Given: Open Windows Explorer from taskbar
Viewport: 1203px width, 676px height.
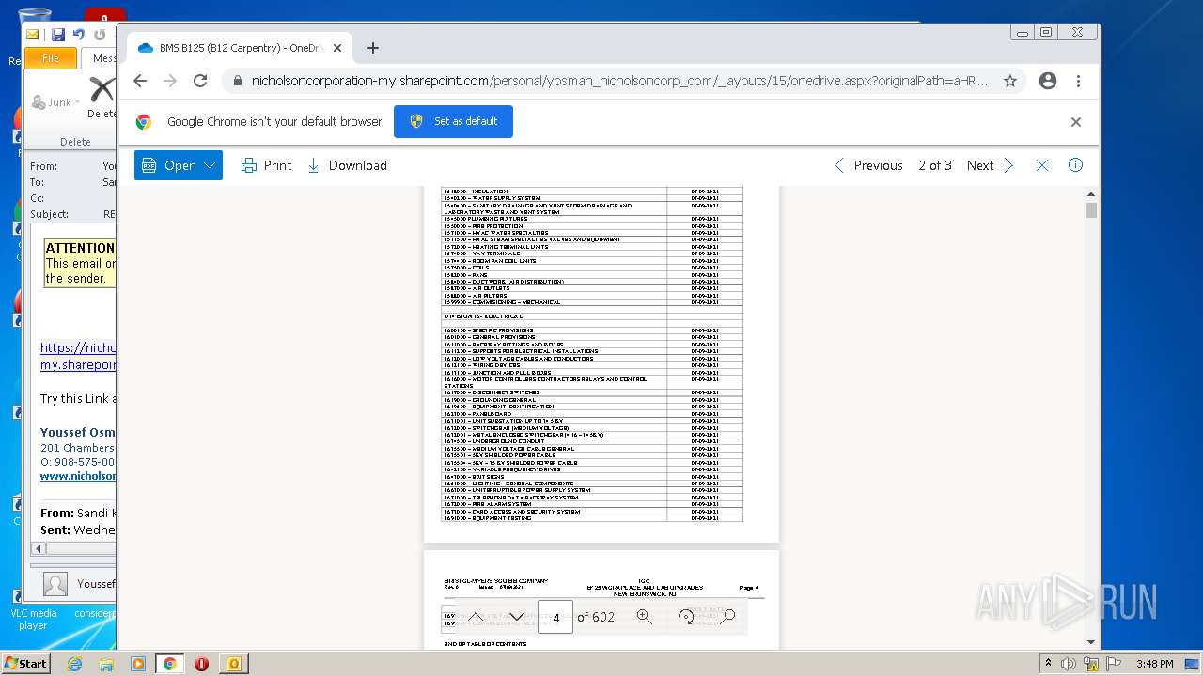Looking at the screenshot, I should 106,664.
